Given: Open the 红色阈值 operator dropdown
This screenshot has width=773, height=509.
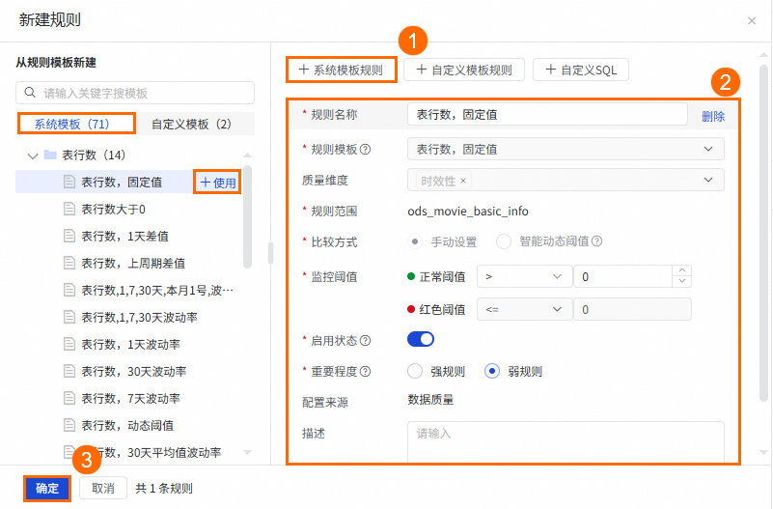Looking at the screenshot, I should point(524,309).
